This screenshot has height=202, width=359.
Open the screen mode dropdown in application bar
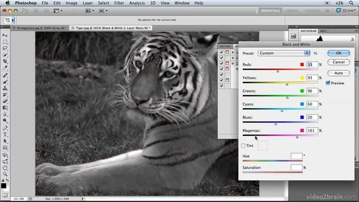pos(103,11)
